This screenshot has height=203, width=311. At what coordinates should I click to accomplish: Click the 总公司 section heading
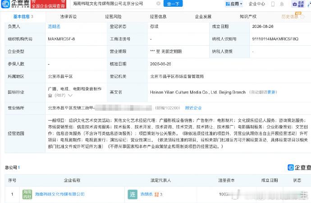click(11, 168)
